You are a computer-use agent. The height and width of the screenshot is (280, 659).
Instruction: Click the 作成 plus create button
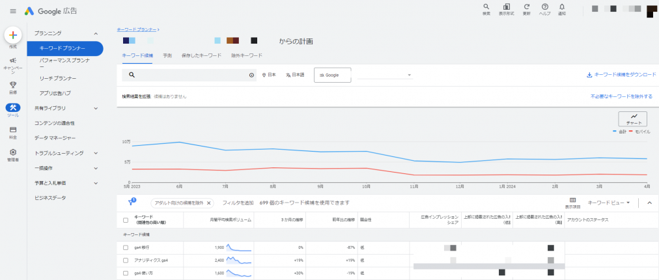(x=13, y=35)
